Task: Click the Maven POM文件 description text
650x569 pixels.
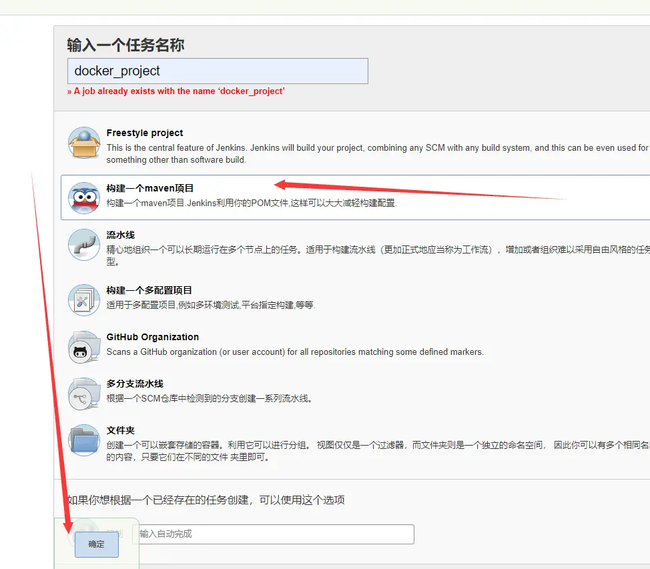Action: [252, 203]
